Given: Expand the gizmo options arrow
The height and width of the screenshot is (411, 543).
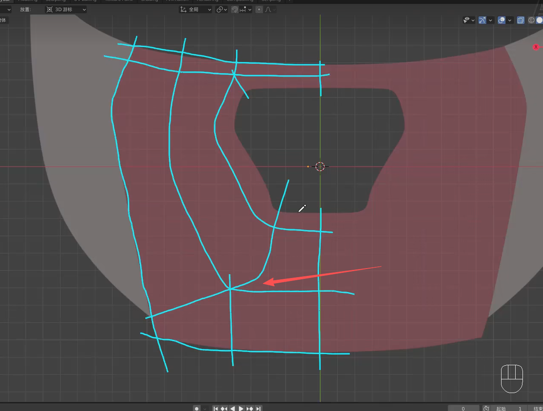Looking at the screenshot, I should (x=490, y=20).
